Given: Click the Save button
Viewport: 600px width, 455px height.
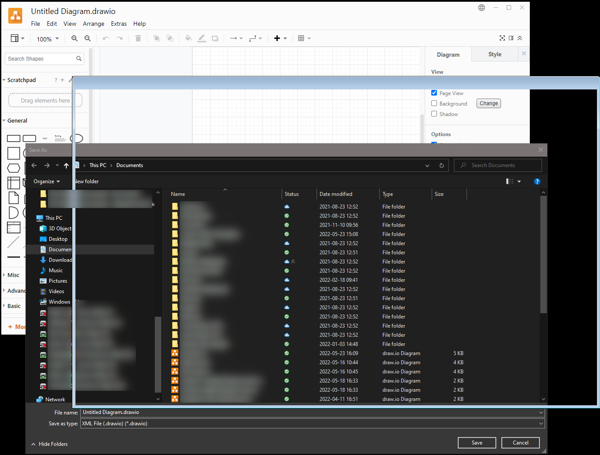Looking at the screenshot, I should pos(477,442).
